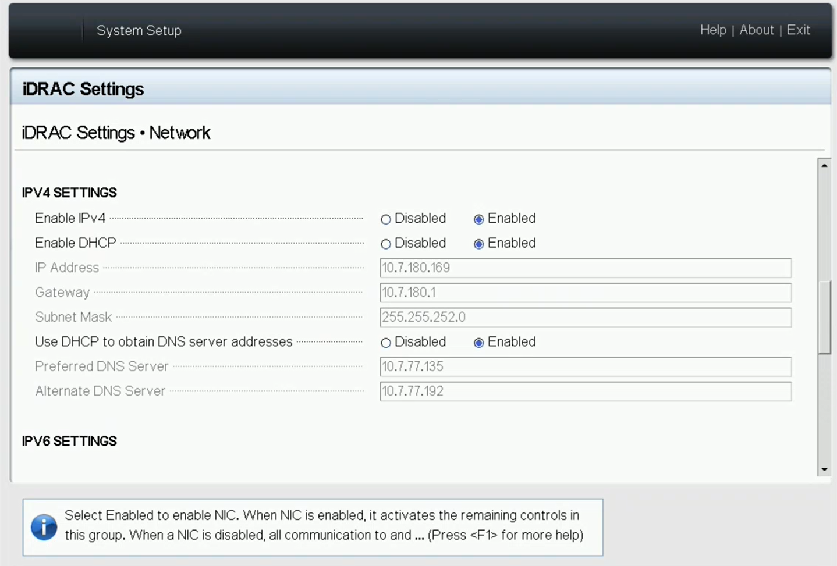This screenshot has width=837, height=566.
Task: Enable DHCP for obtaining DNS server addresses
Action: click(478, 343)
